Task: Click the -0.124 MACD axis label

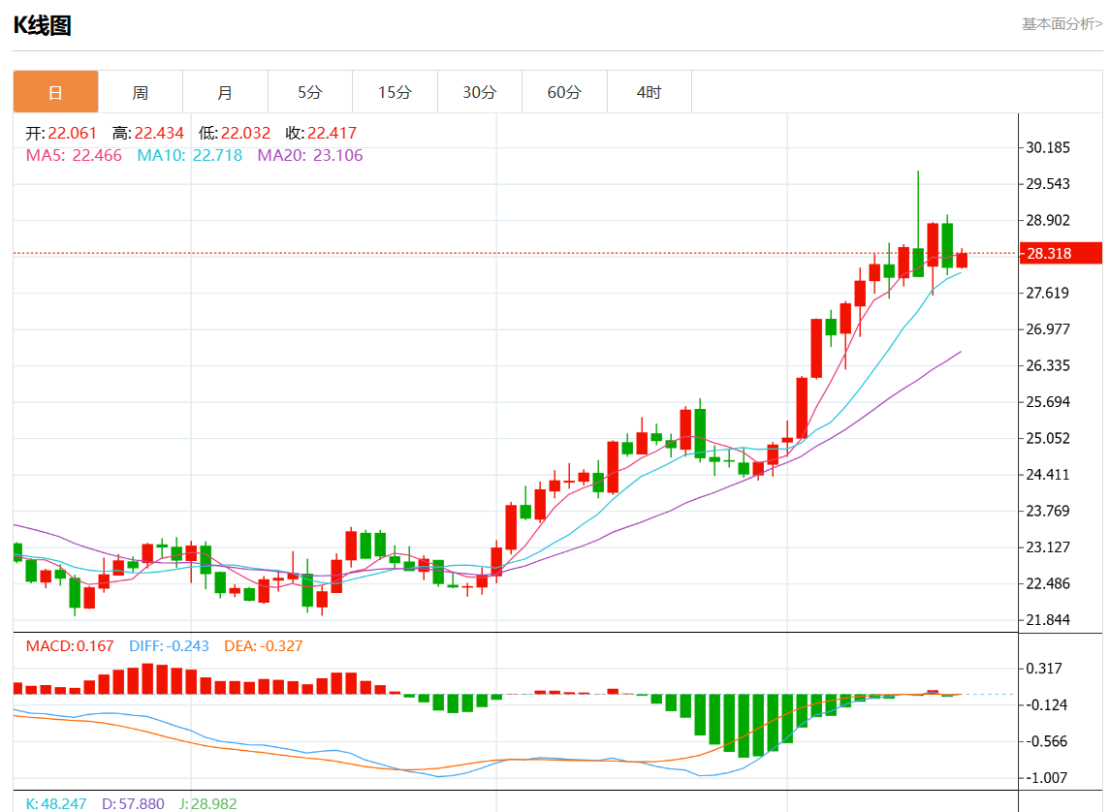Action: point(1047,704)
